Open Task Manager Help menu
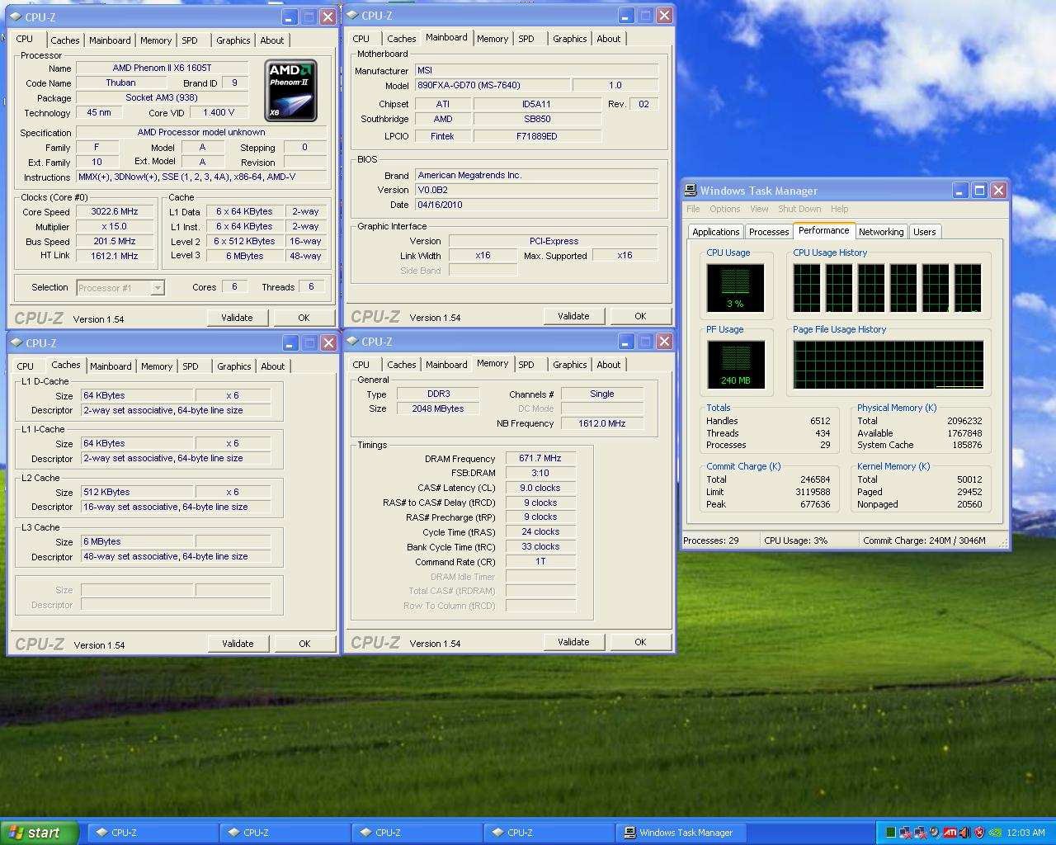The height and width of the screenshot is (845, 1056). 839,209
